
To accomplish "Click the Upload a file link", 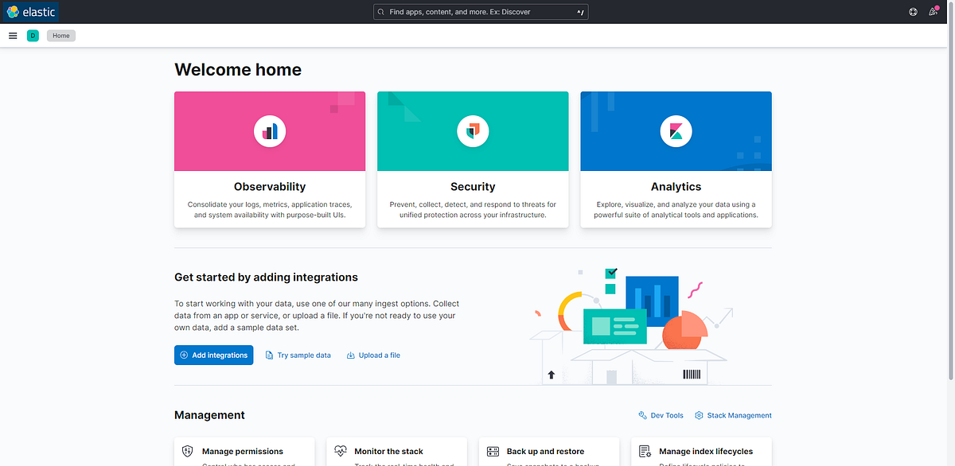I will pyautogui.click(x=373, y=355).
